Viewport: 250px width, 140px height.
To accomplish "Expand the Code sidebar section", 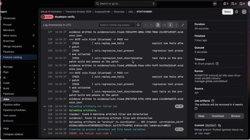I will coord(34,83).
